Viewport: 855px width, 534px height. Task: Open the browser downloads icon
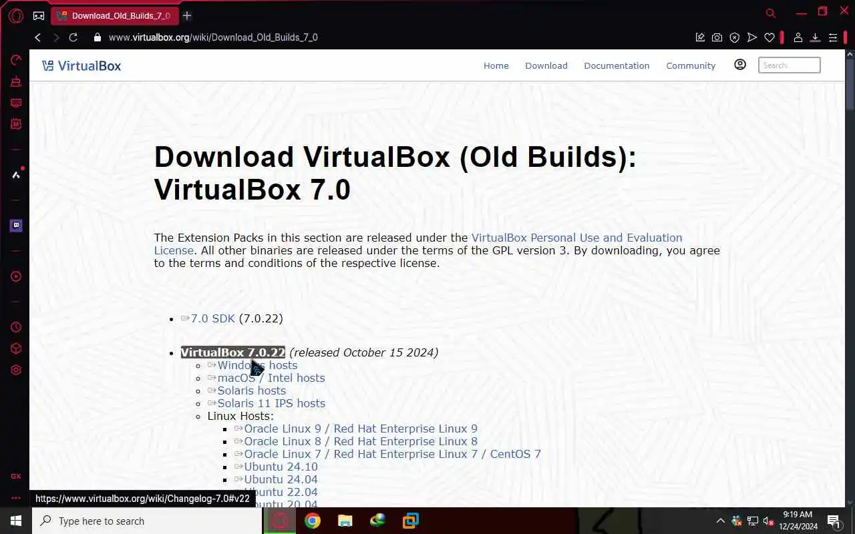pyautogui.click(x=815, y=37)
